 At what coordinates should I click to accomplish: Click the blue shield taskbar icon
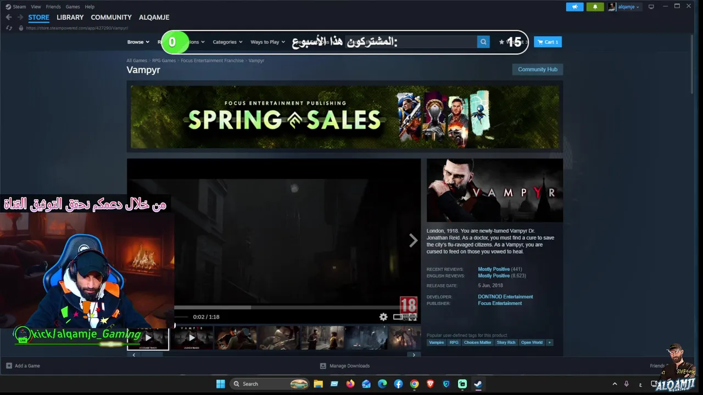[x=446, y=384]
